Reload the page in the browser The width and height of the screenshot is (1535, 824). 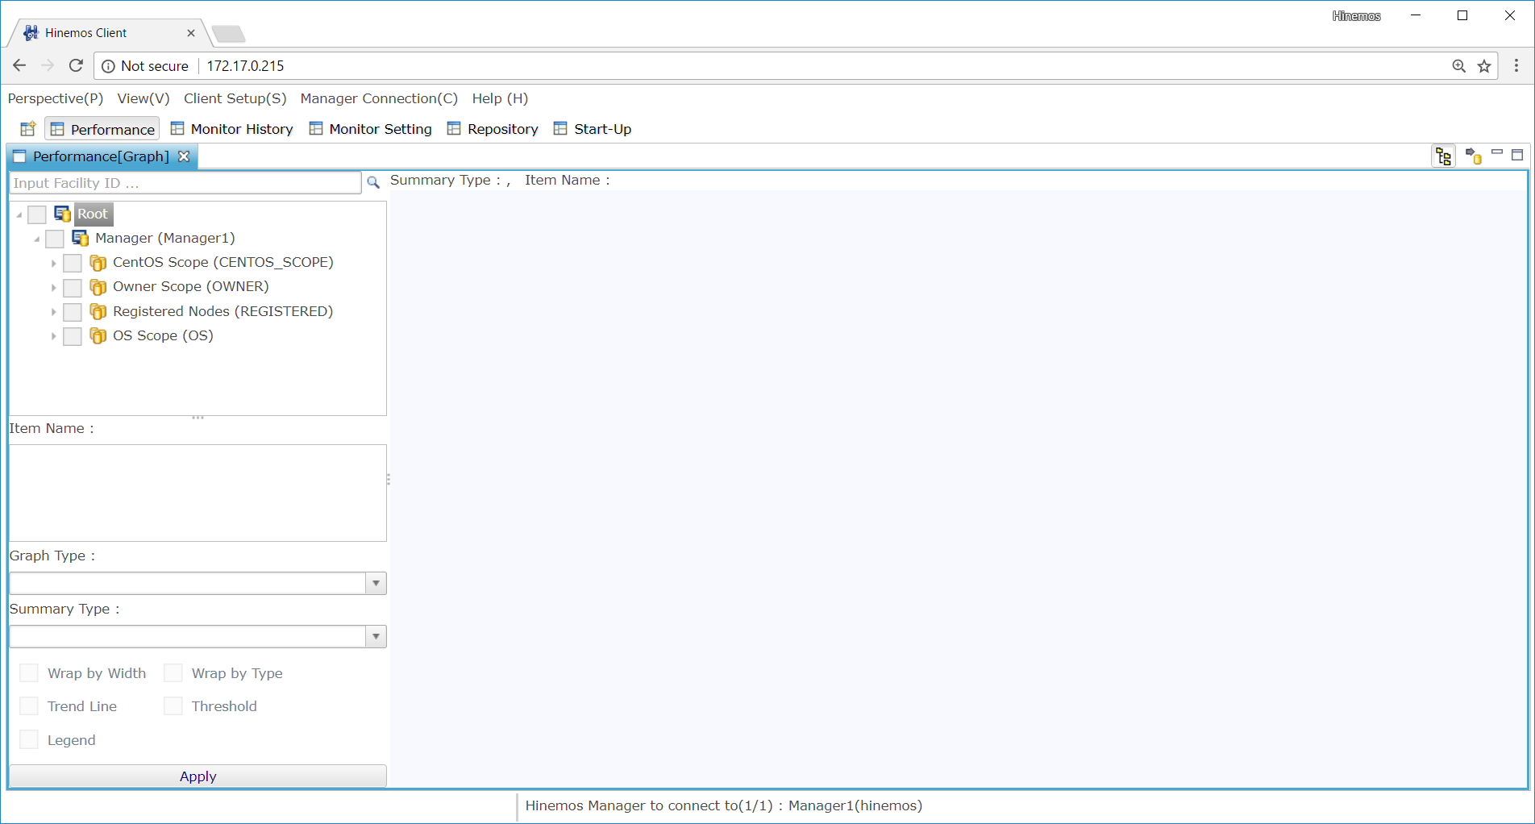coord(76,65)
